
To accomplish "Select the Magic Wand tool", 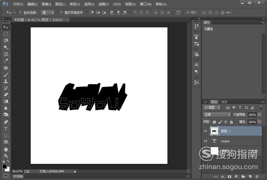I will click(x=6, y=47).
